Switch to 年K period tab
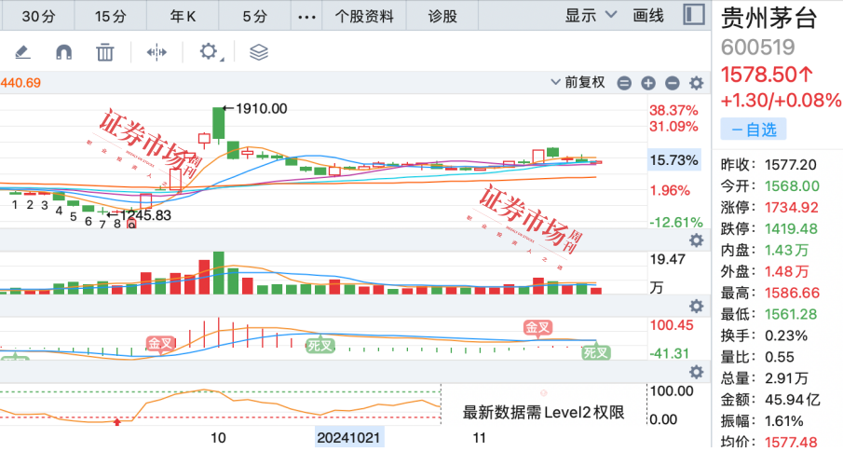Image resolution: width=843 pixels, height=452 pixels. point(183,16)
